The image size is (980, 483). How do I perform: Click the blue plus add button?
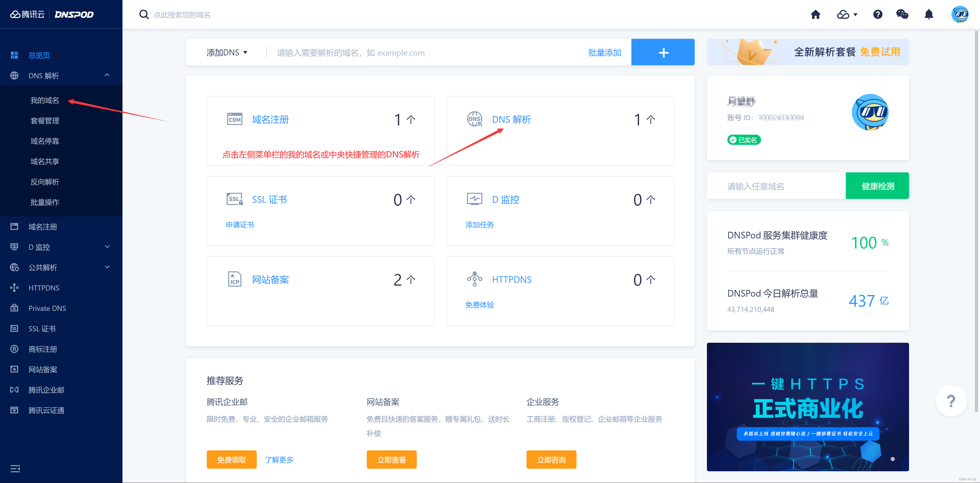point(663,52)
